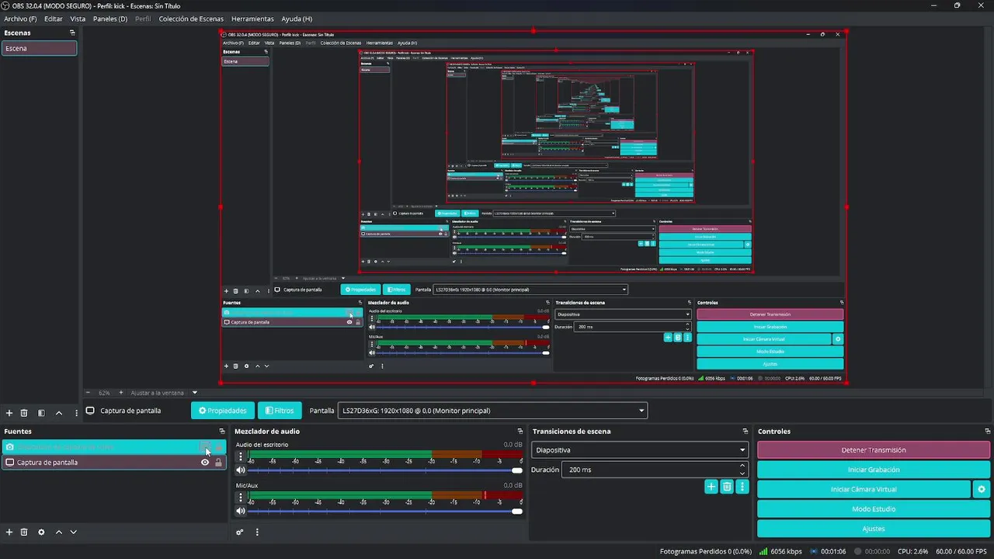Image resolution: width=994 pixels, height=559 pixels.
Task: Open source properties gear in Fuentes toolbar
Action: [41, 532]
